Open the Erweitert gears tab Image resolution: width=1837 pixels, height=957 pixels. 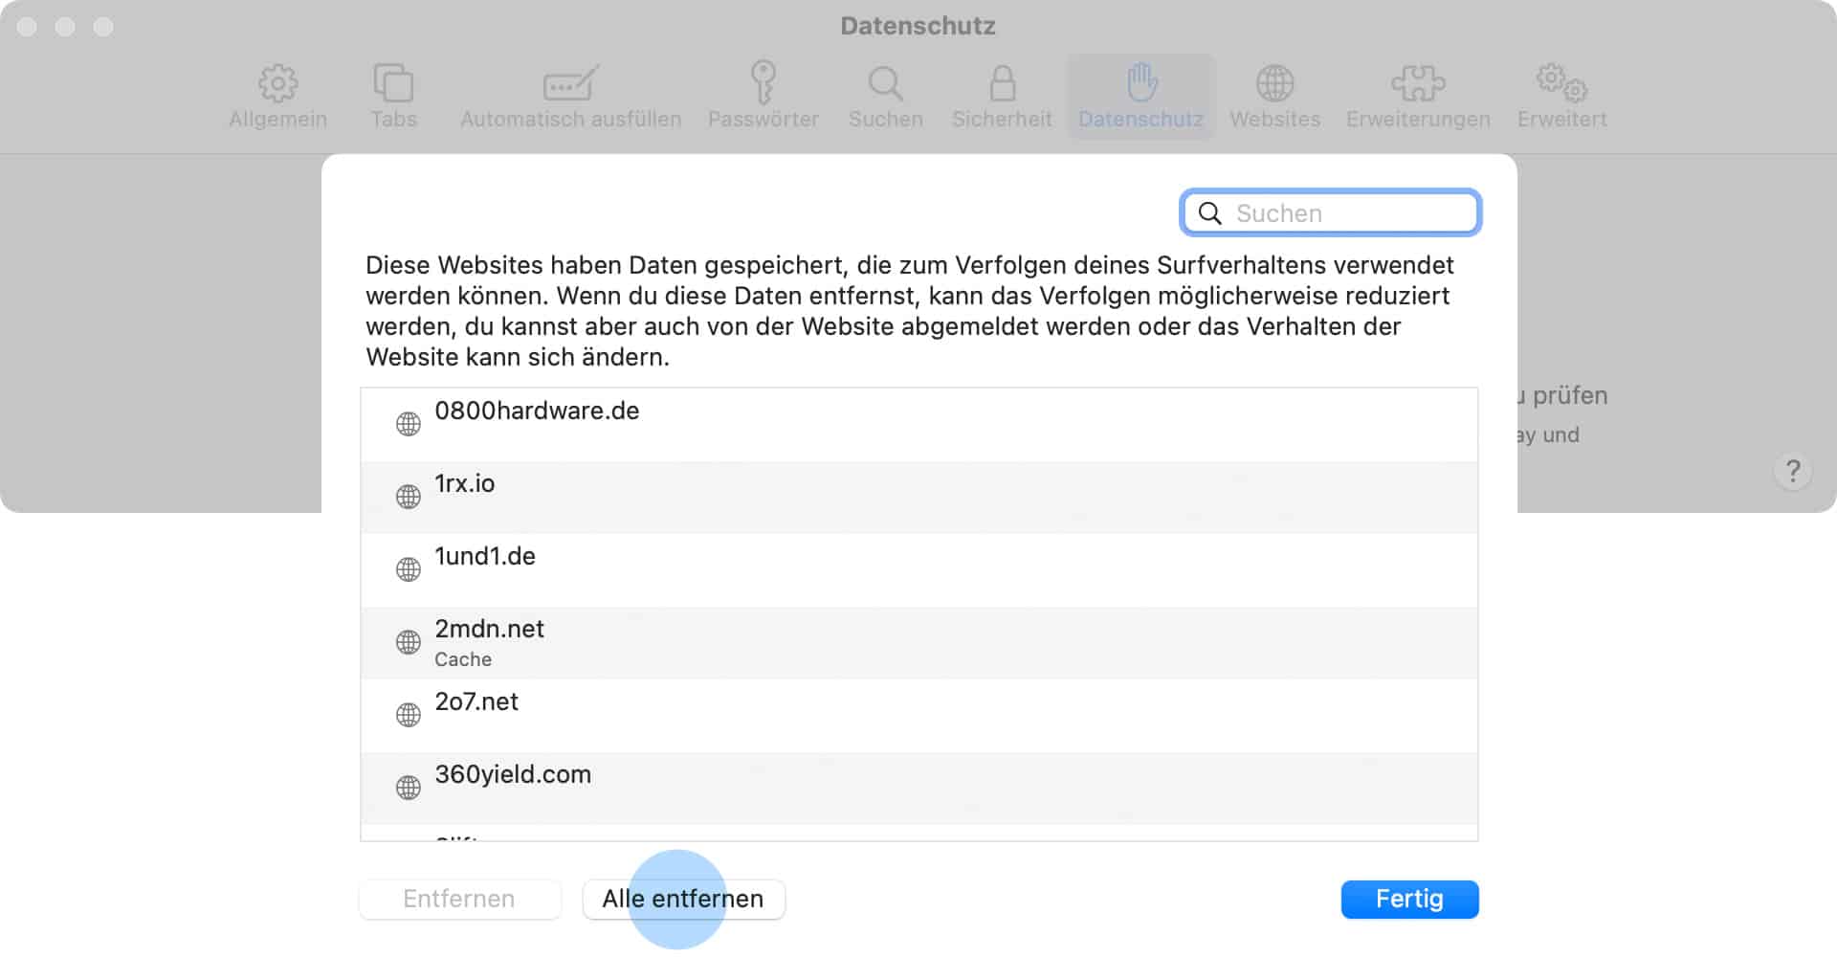1561,97
